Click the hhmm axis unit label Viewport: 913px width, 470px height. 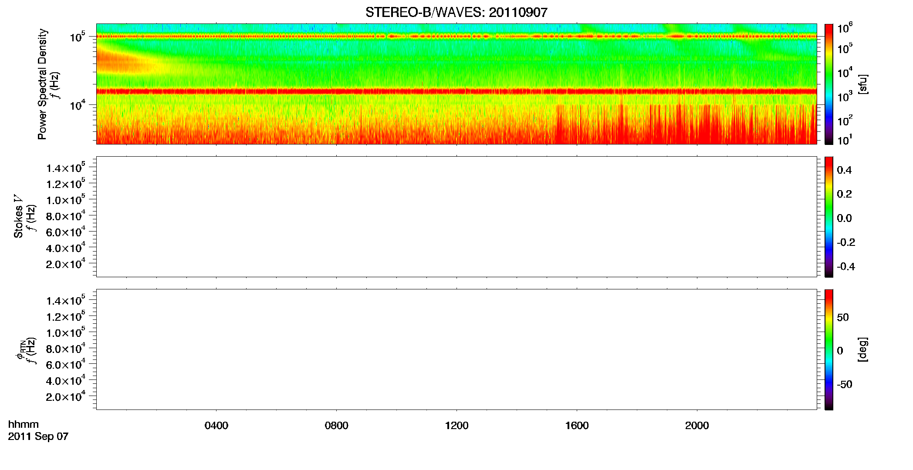tap(24, 424)
